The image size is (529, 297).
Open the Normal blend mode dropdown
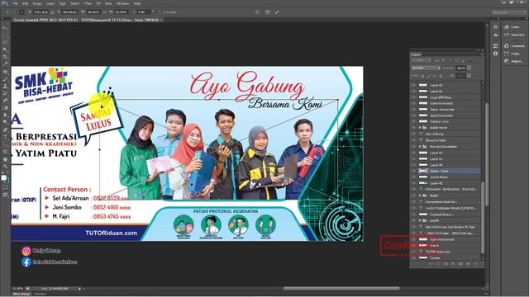coord(426,68)
